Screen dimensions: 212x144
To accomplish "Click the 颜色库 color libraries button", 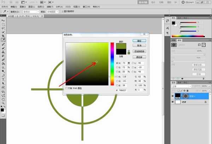I will coord(140,57).
